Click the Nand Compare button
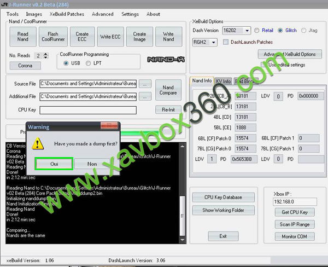328x267 pixels. point(168,90)
